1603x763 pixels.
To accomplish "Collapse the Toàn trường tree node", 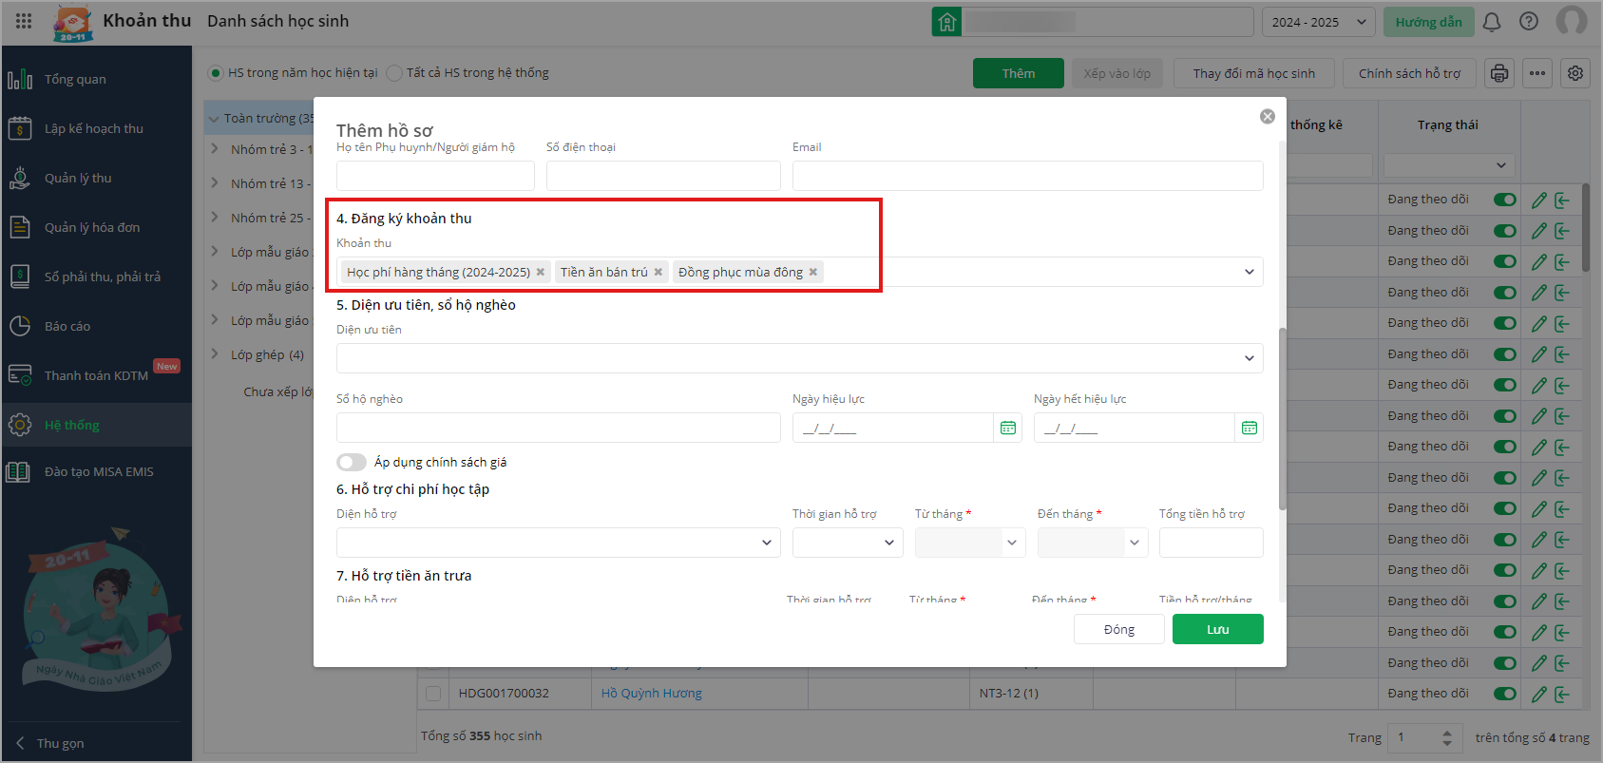I will (214, 119).
